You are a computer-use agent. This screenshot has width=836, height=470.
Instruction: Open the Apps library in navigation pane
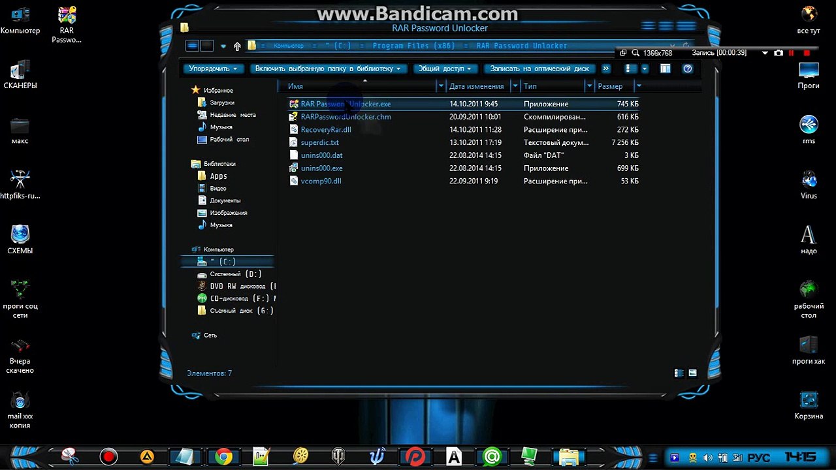coord(213,176)
